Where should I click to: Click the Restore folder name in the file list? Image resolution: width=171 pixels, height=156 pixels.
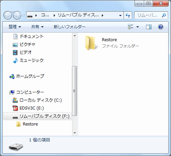(x=109, y=40)
